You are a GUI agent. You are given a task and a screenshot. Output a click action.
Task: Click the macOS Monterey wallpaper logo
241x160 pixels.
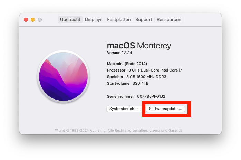pyautogui.click(x=64, y=76)
